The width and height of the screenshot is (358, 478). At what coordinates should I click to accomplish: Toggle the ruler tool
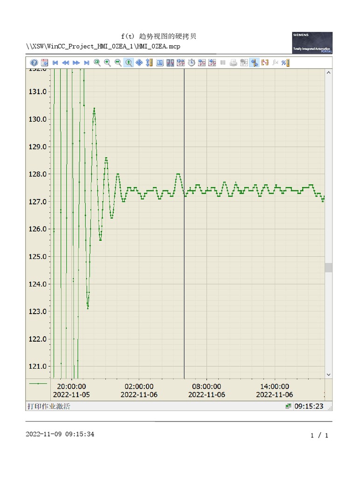pyautogui.click(x=255, y=63)
